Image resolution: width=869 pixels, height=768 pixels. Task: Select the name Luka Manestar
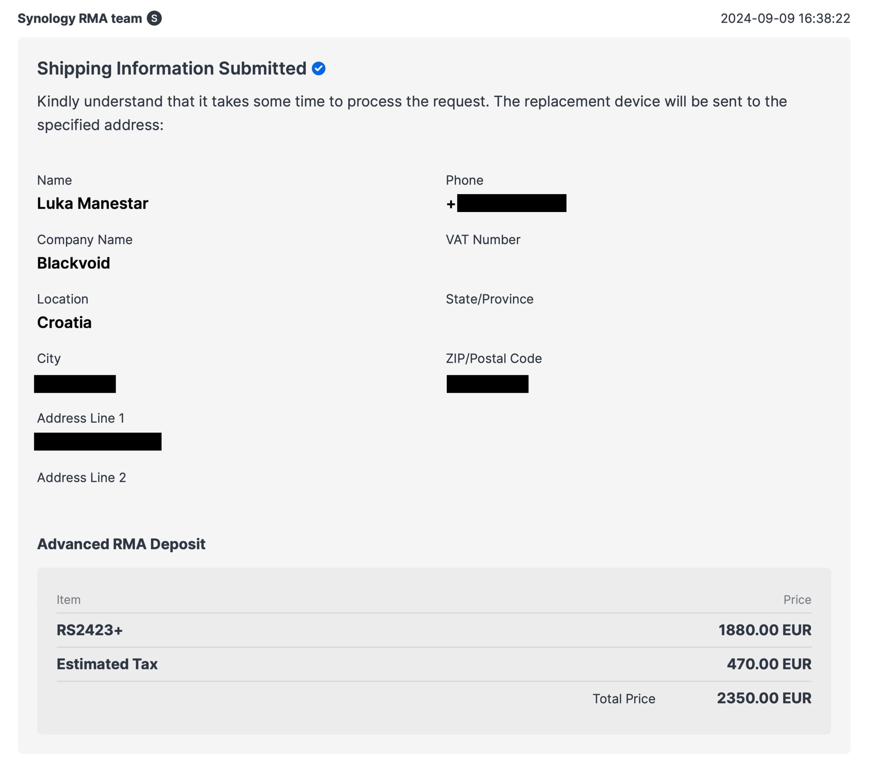tap(93, 203)
